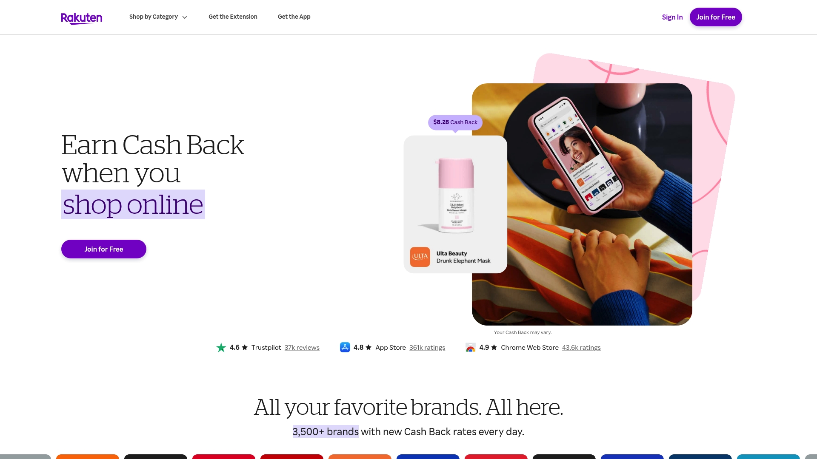Click the $8.28 Cash Back badge
This screenshot has width=817, height=459.
click(x=455, y=122)
